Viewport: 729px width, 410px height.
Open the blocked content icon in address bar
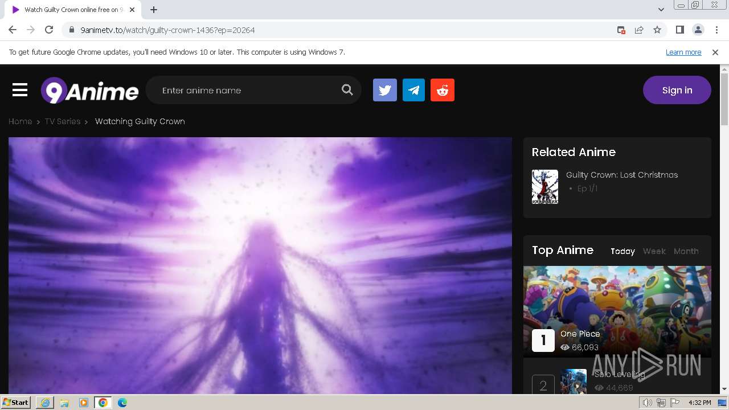(621, 30)
